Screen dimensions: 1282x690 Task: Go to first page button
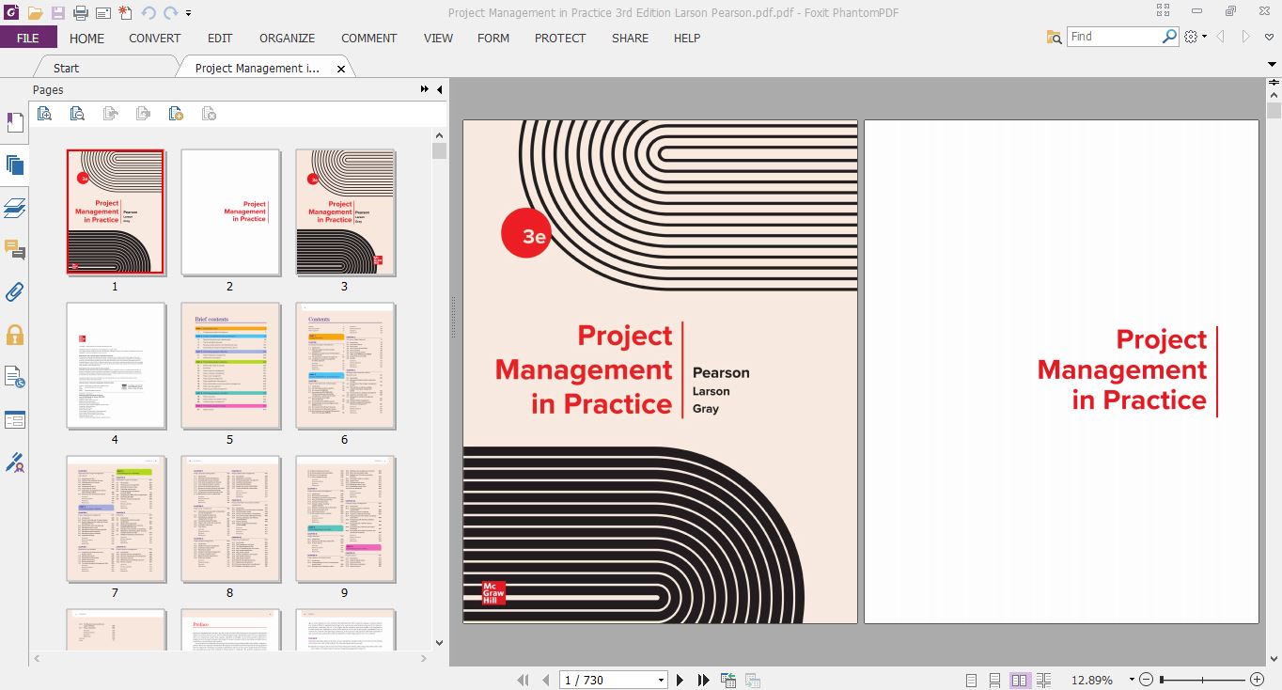coord(523,680)
